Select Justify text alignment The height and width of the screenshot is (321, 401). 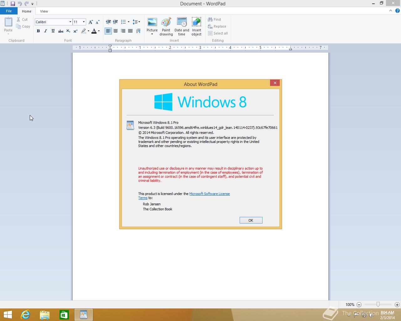(x=130, y=31)
